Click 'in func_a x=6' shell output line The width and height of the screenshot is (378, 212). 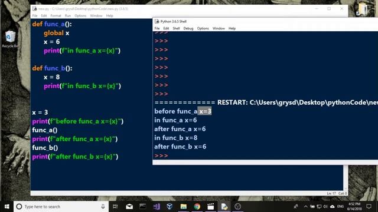175,120
